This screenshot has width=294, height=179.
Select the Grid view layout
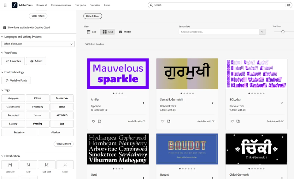107,32
